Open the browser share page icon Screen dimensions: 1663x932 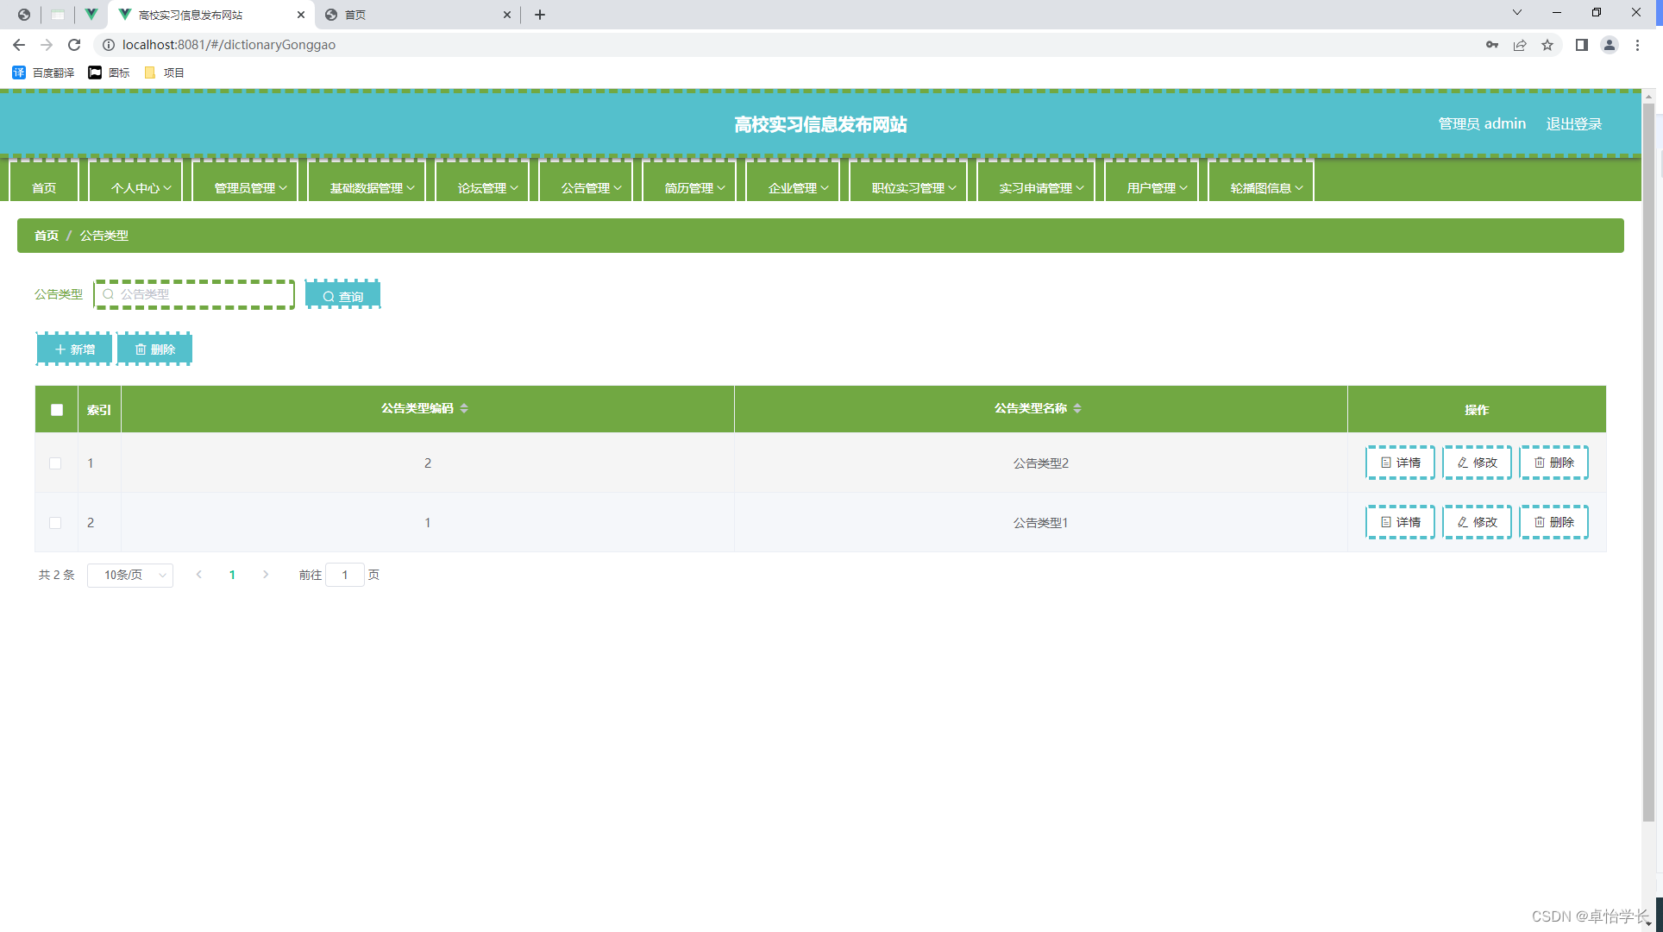pyautogui.click(x=1520, y=45)
